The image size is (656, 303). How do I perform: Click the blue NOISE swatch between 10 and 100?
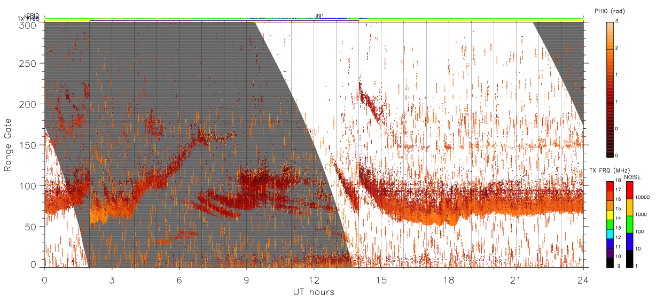630,241
